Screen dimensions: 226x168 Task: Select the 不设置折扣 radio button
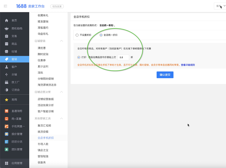77,35
